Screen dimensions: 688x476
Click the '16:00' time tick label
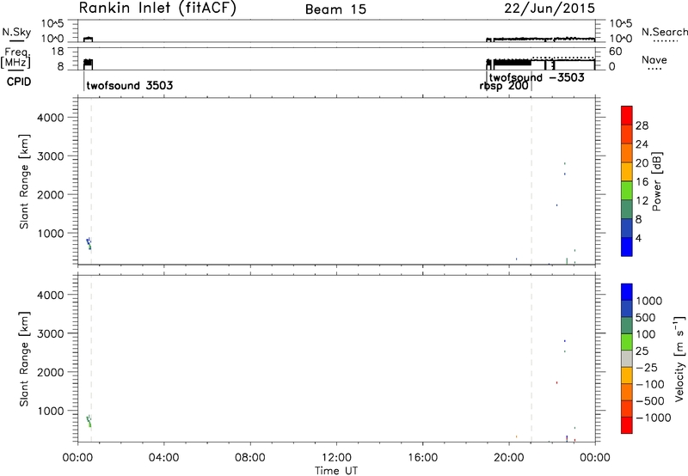point(422,458)
